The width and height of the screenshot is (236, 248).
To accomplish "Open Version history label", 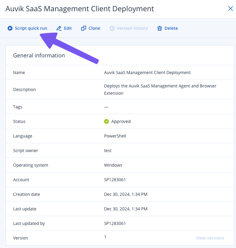I will click(132, 28).
